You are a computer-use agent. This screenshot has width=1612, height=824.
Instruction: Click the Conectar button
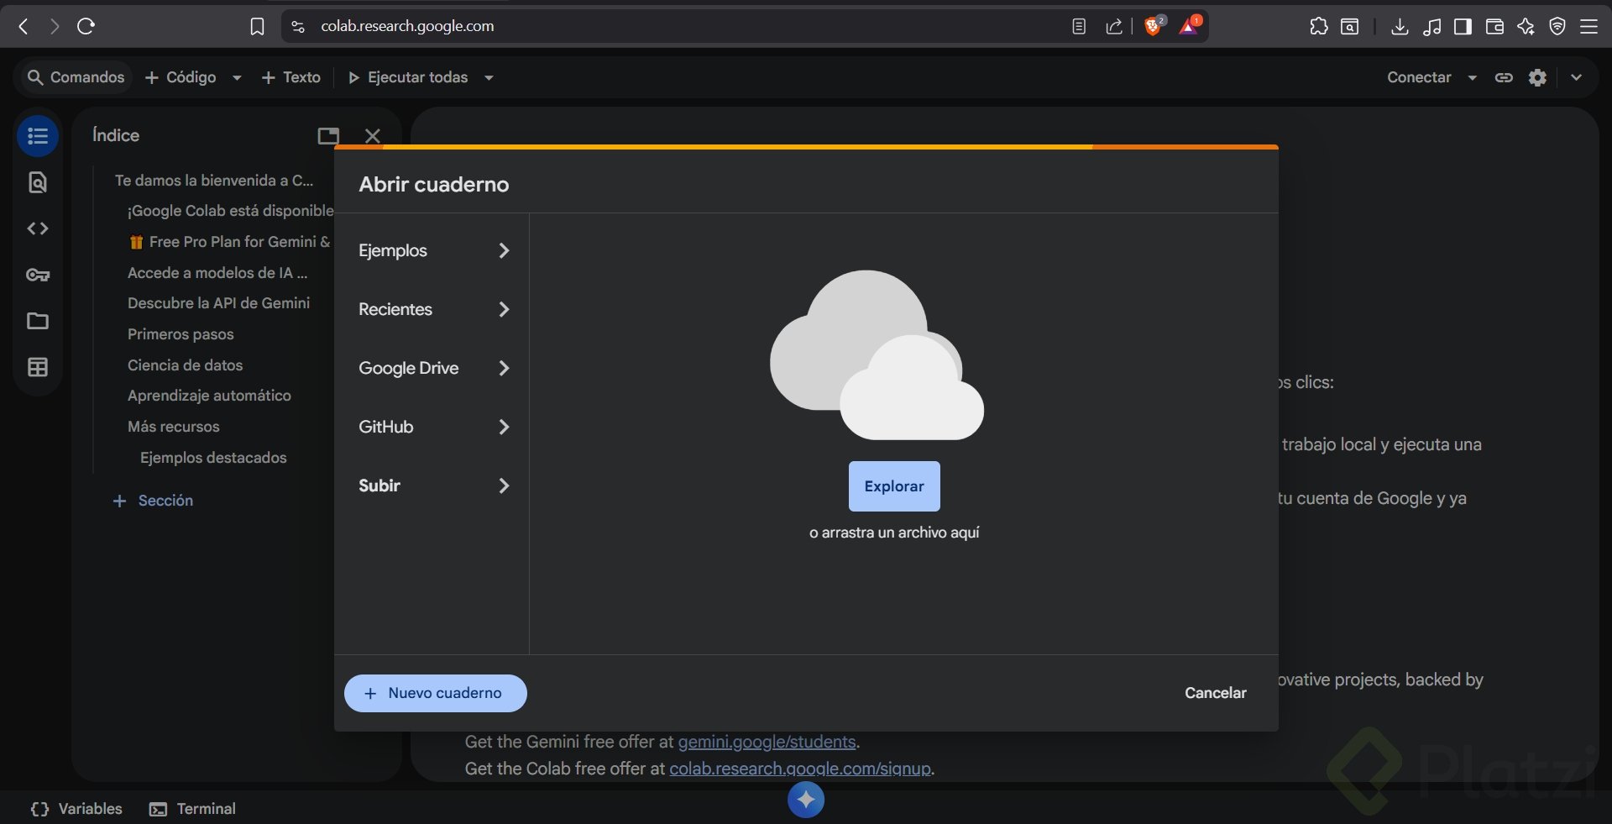pos(1419,77)
